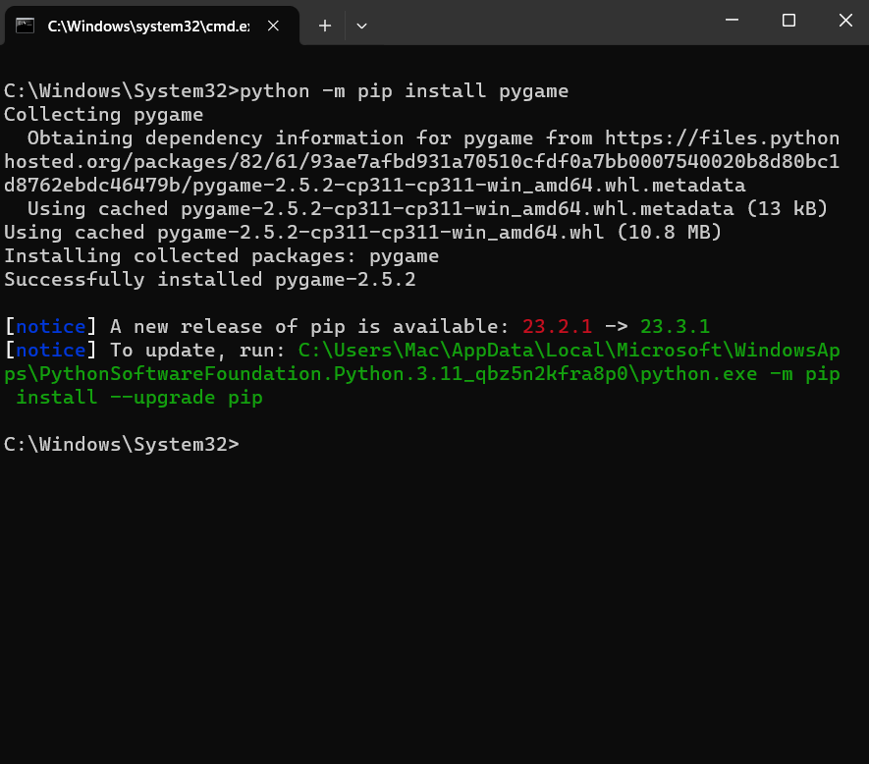Image resolution: width=869 pixels, height=764 pixels.
Task: Click the green pip version 23.3.1
Action: [675, 327]
